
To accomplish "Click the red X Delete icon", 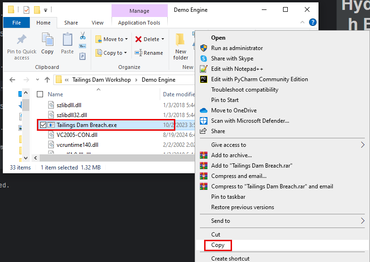I will pyautogui.click(x=138, y=39).
